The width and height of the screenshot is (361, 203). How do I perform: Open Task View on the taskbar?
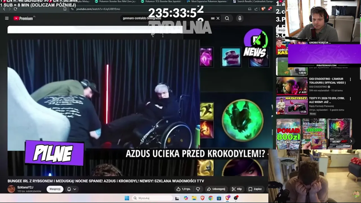177,198
